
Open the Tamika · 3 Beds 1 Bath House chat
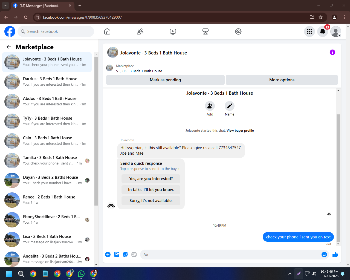pyautogui.click(x=47, y=161)
